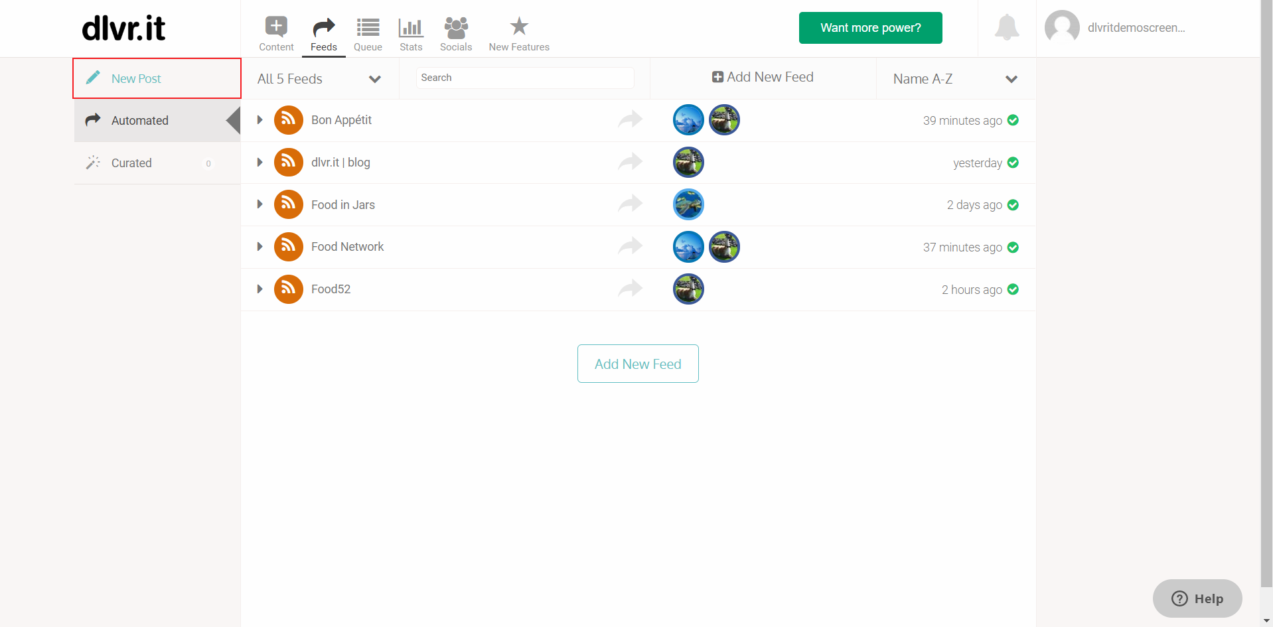Click the Curated count badge
Viewport: 1273px width, 627px height.
pyautogui.click(x=208, y=163)
